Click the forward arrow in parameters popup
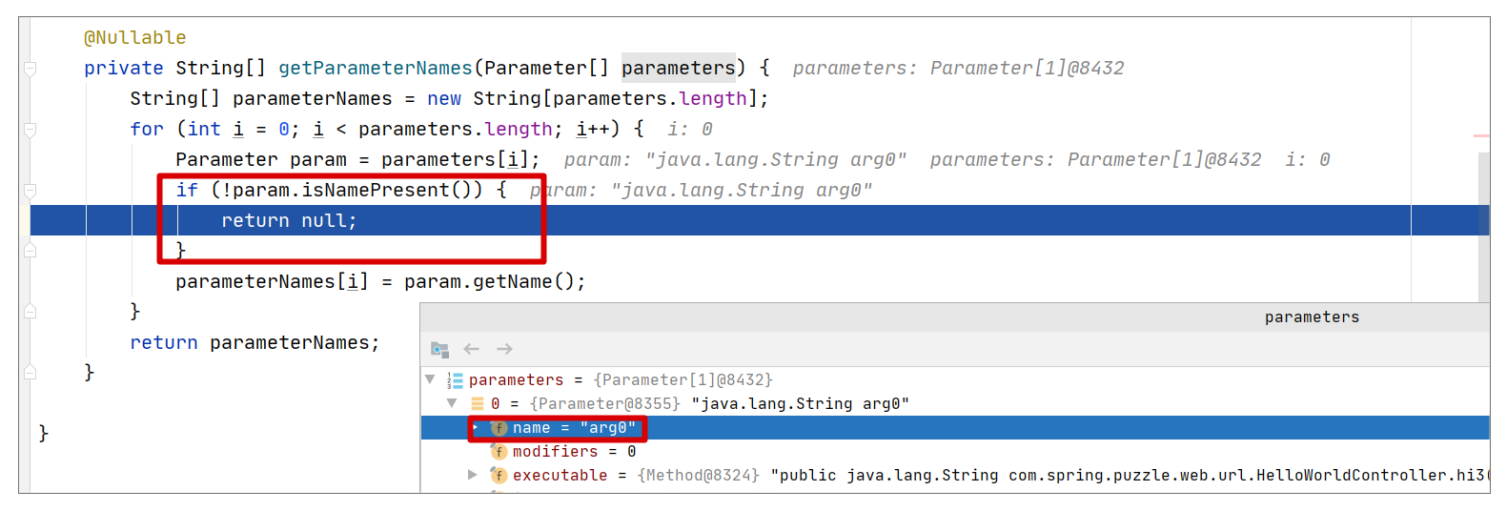1507x511 pixels. click(x=505, y=349)
